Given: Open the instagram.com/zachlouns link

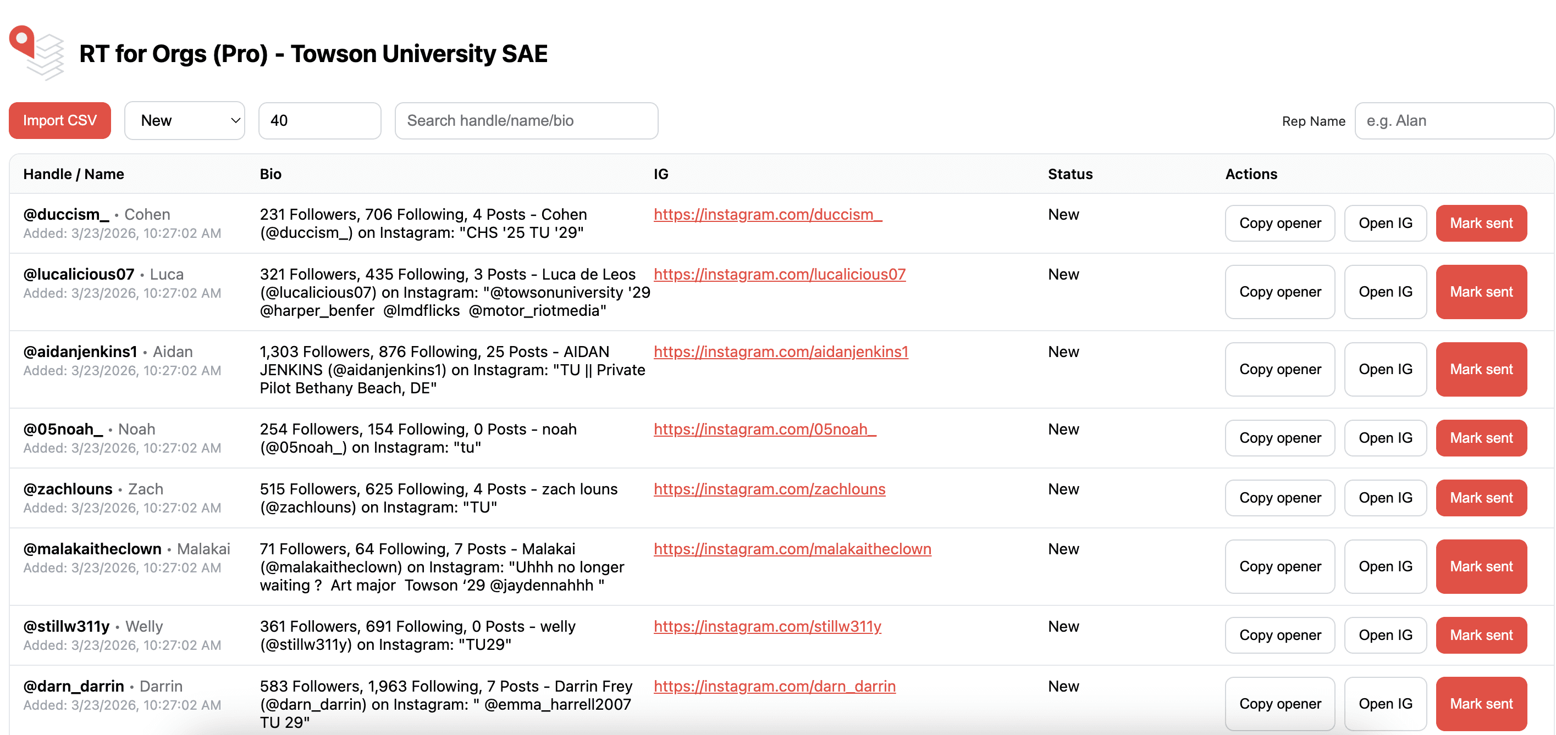Looking at the screenshot, I should [769, 489].
